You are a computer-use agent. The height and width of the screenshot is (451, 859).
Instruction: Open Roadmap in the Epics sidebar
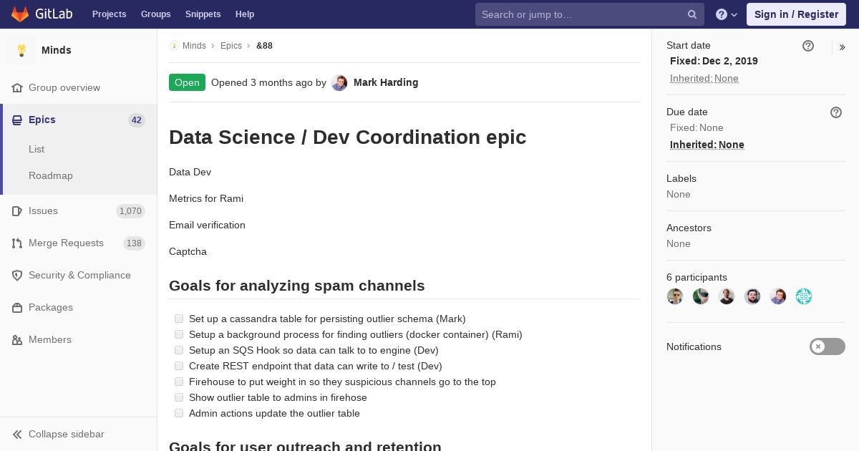(x=51, y=175)
